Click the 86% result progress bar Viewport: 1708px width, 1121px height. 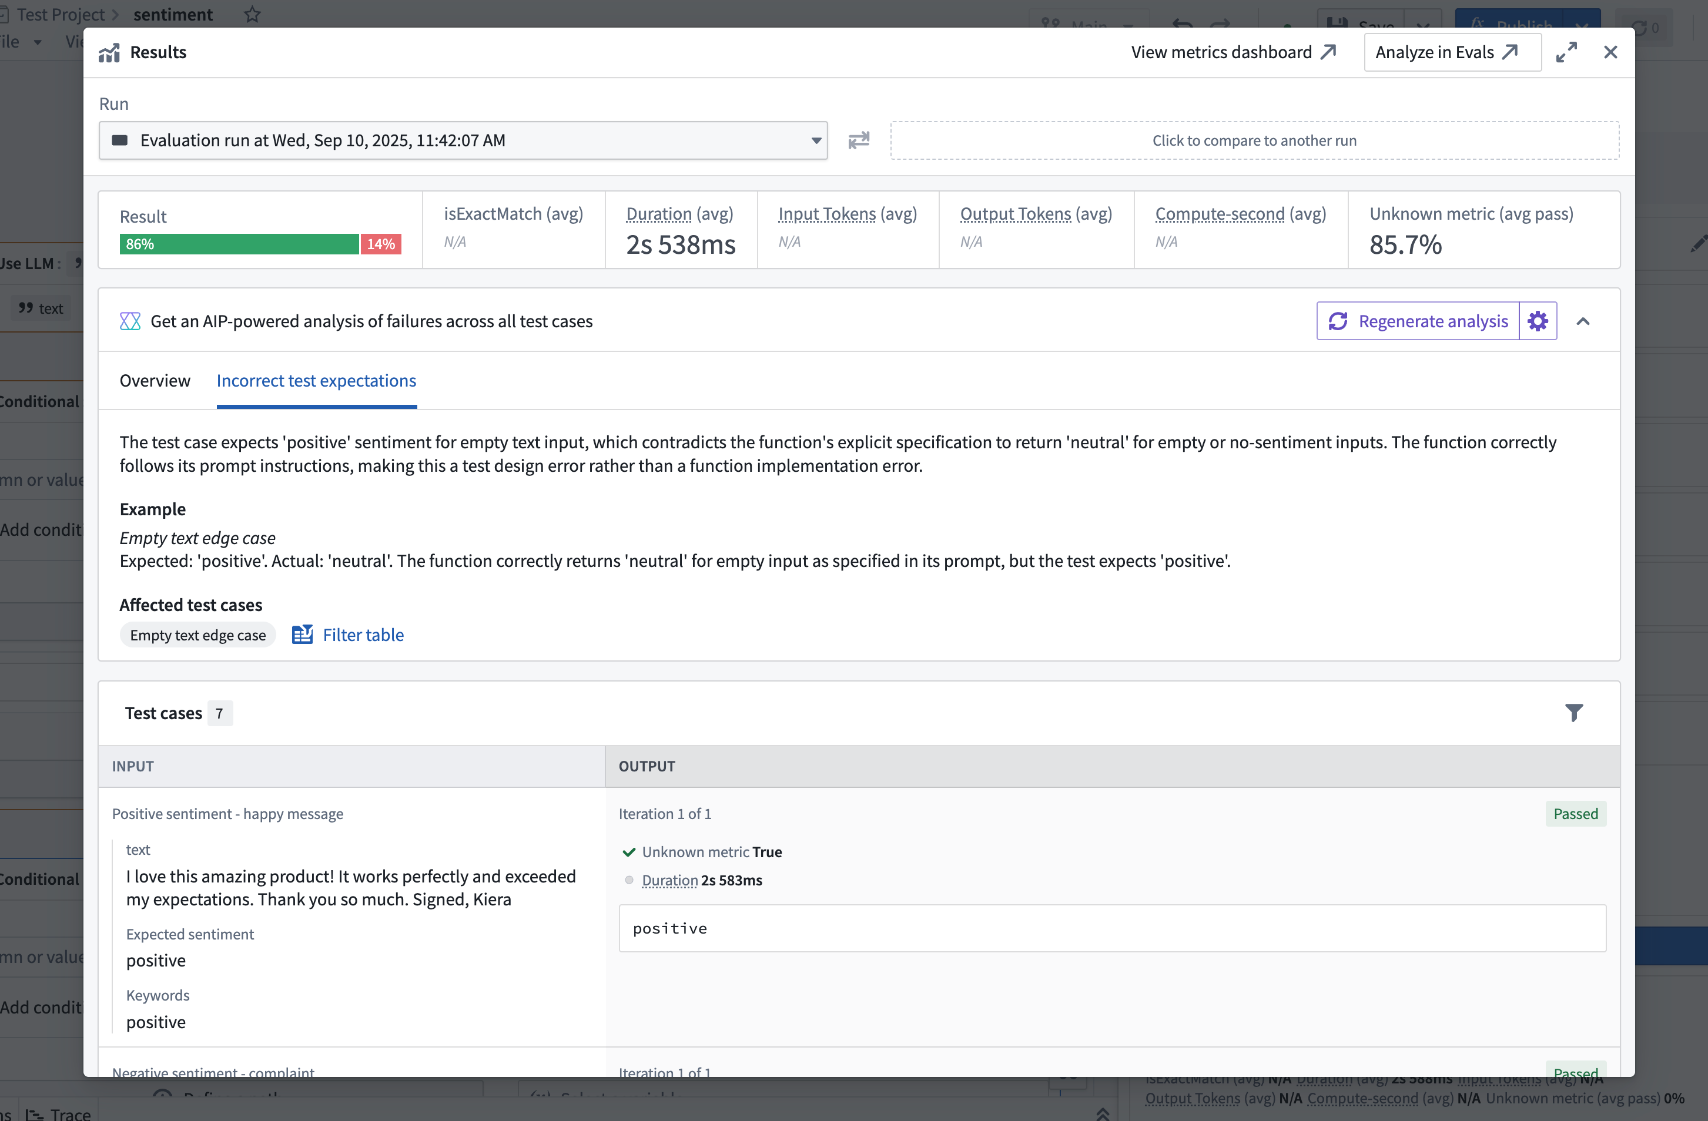tap(239, 244)
